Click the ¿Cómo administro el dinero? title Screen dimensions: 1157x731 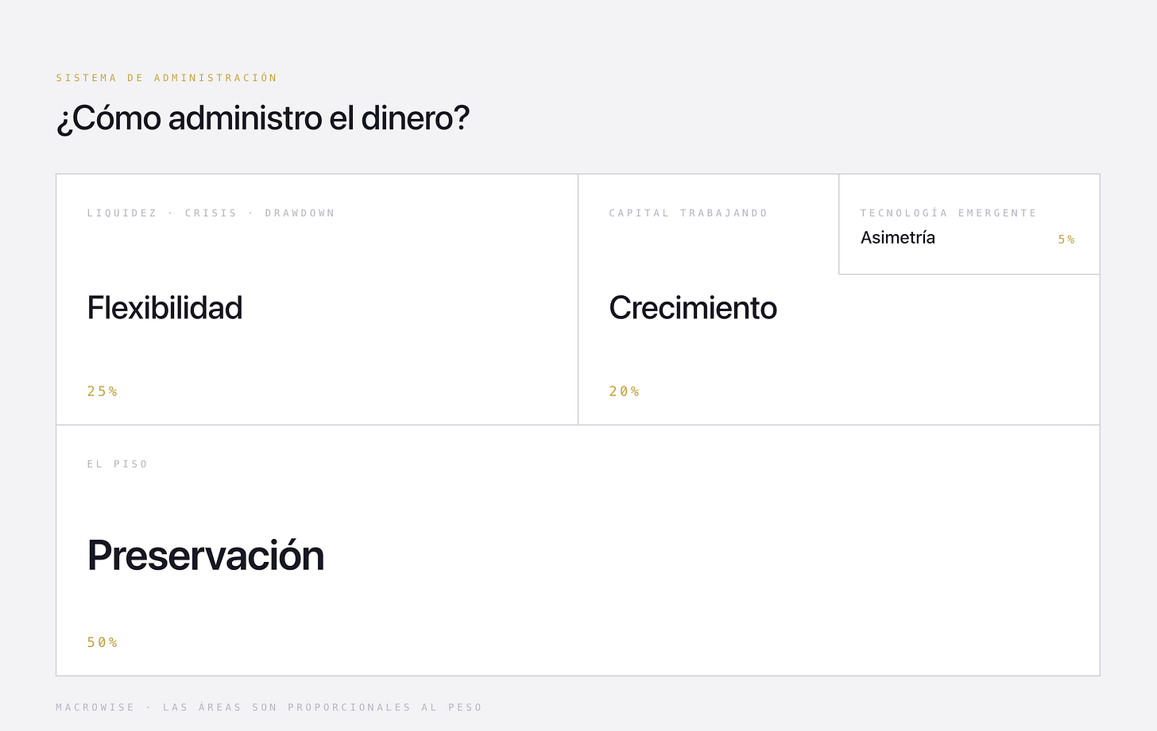[263, 118]
